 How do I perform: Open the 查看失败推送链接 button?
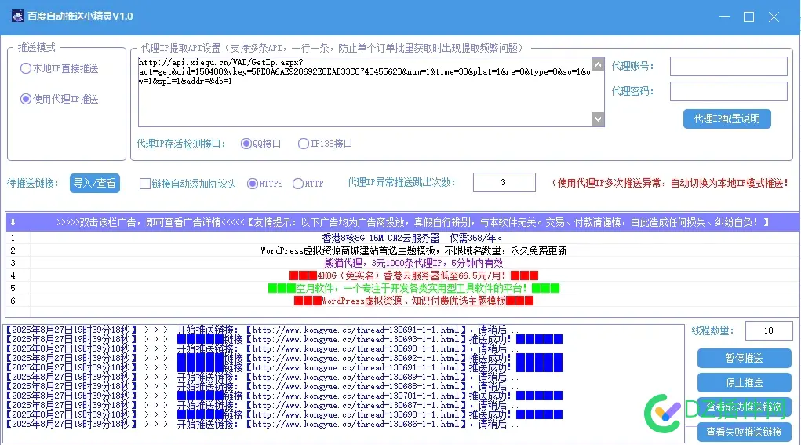tap(745, 432)
